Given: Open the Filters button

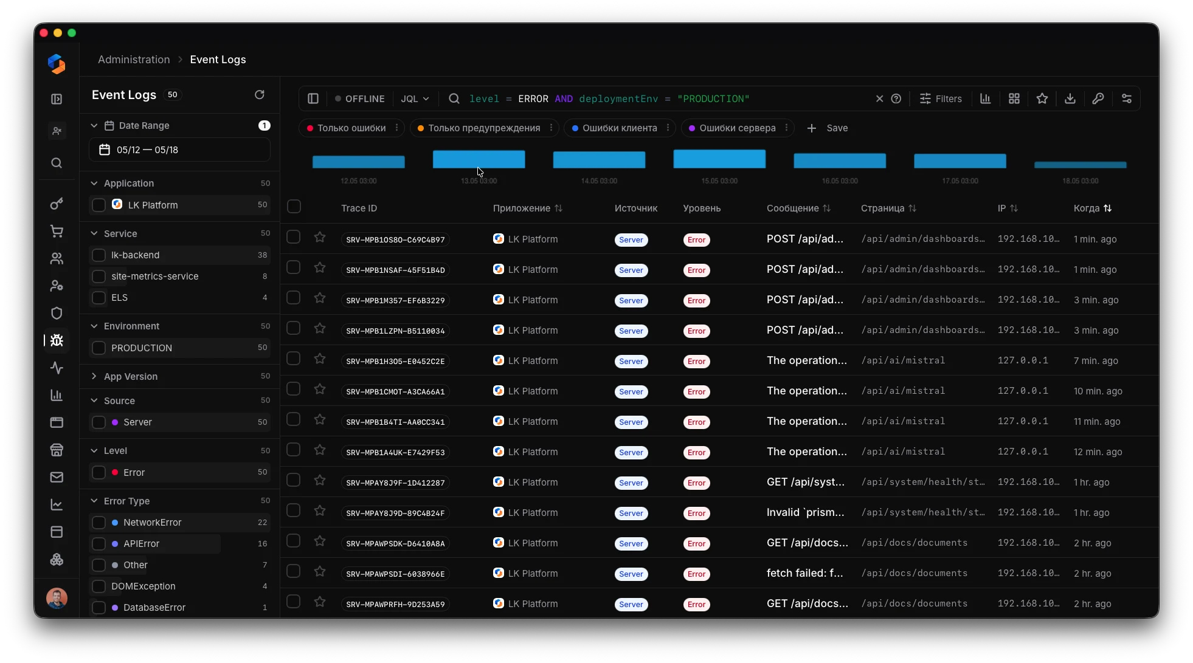Looking at the screenshot, I should click(x=941, y=98).
